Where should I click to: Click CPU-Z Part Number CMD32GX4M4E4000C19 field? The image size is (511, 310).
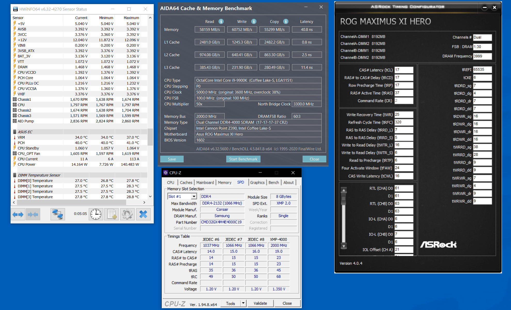pyautogui.click(x=222, y=222)
